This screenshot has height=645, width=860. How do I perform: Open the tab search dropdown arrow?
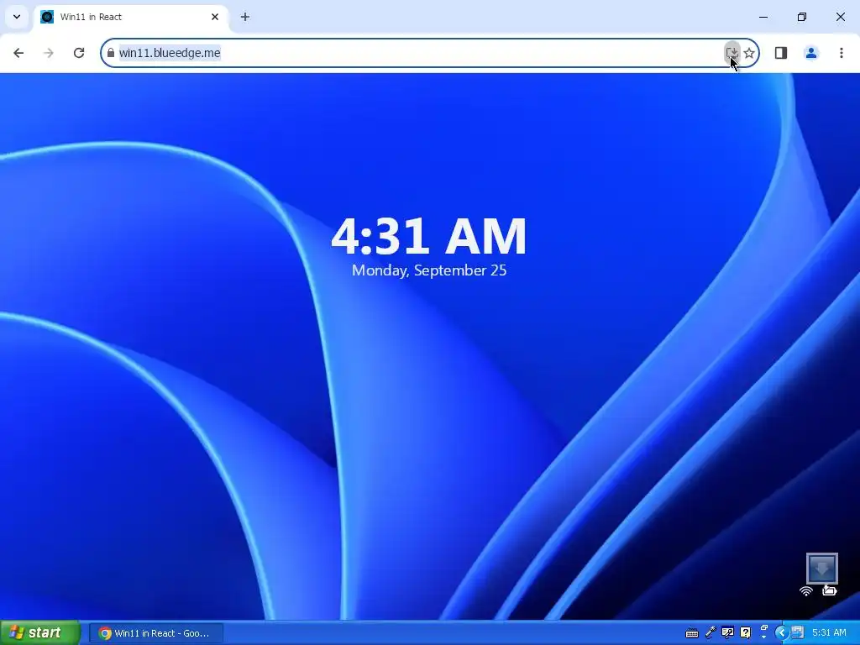click(17, 17)
